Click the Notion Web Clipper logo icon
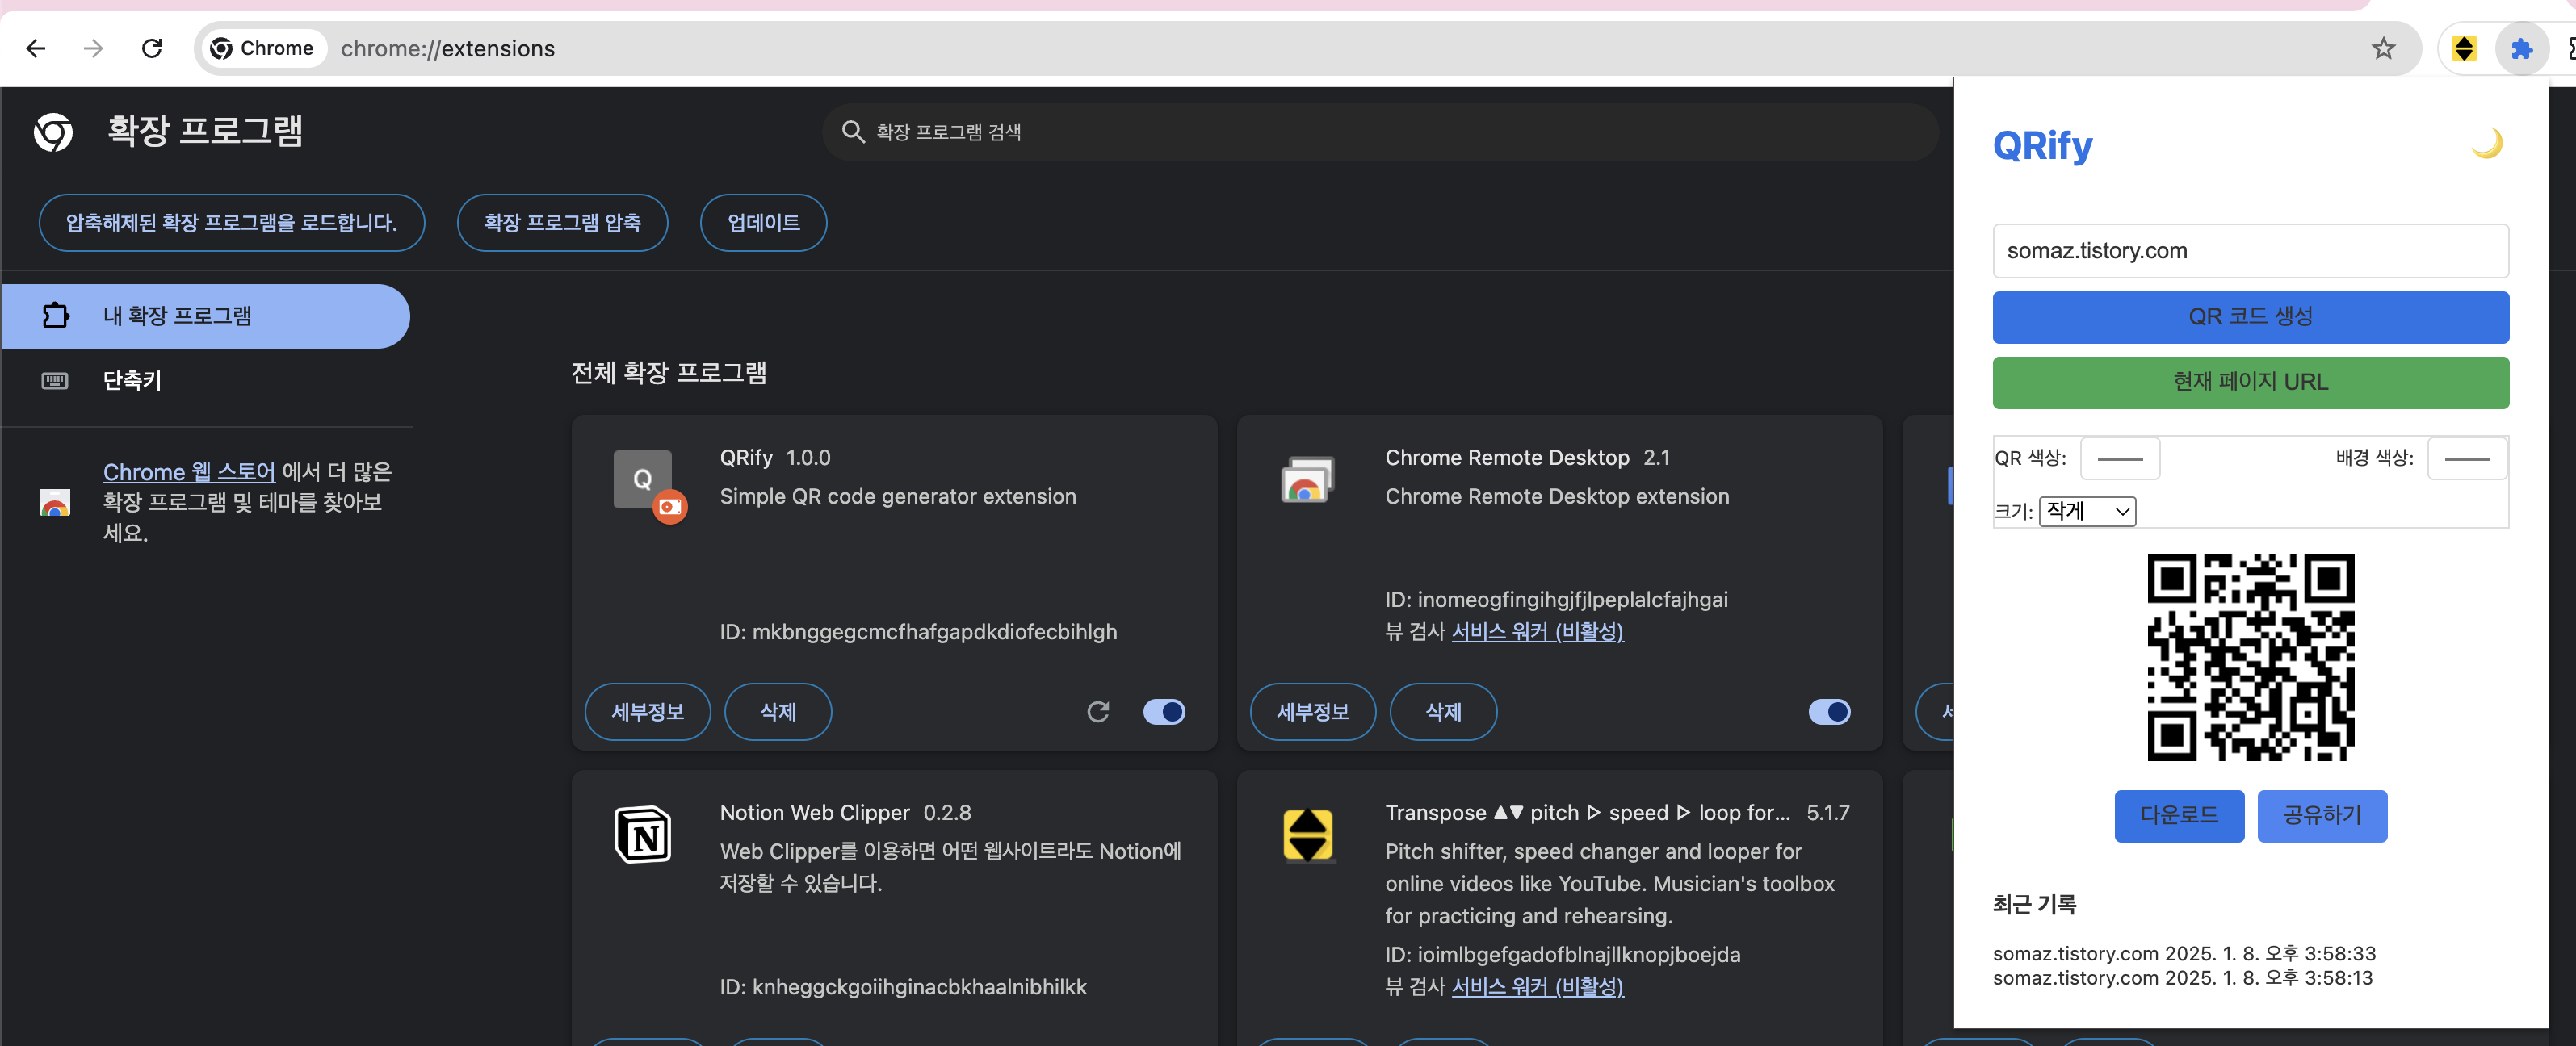Screen dimensions: 2576x1046 tap(642, 835)
